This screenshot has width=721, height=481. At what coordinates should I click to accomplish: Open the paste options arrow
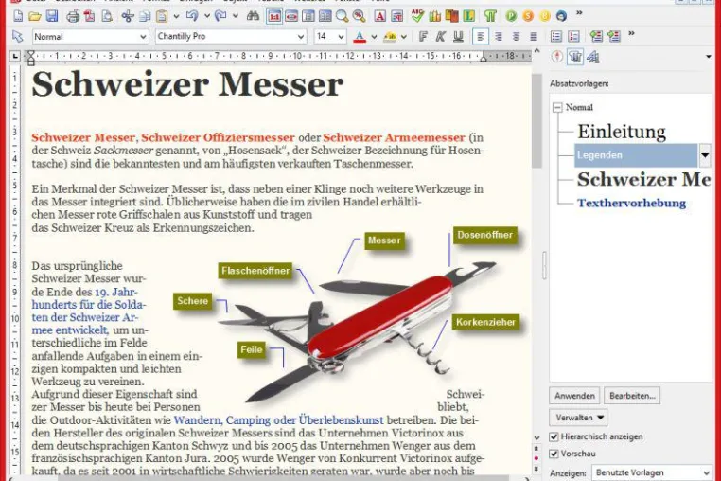176,17
